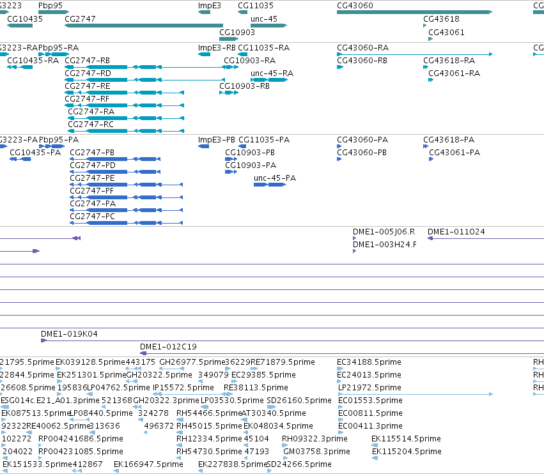Select transcript CG2747-RF label
The image size is (544, 474).
[87, 99]
